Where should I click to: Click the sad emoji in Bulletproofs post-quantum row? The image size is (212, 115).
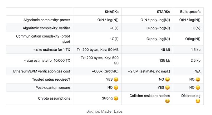[198, 88]
